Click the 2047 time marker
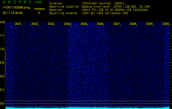172x109 pixels. point(116,24)
